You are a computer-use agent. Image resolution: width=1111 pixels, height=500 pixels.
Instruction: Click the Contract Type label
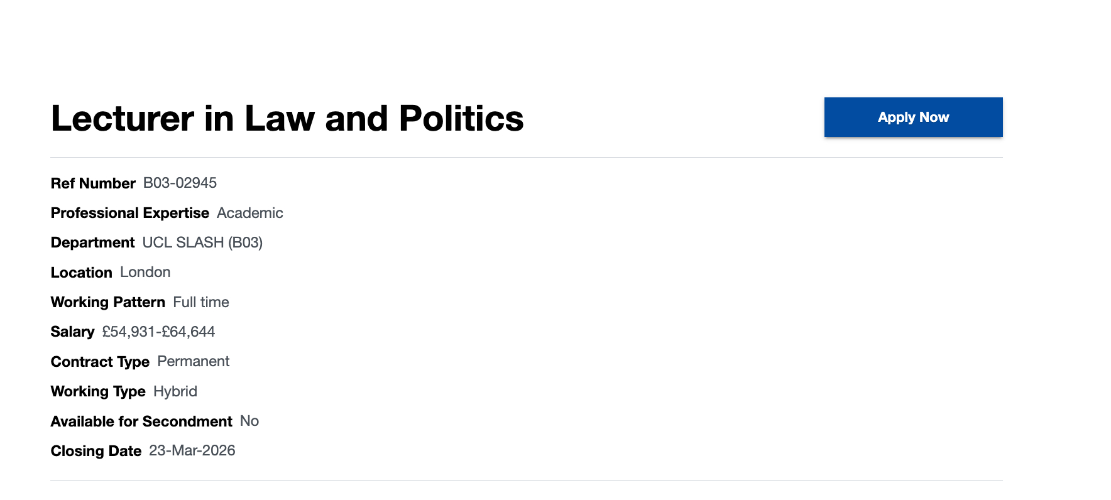point(100,362)
